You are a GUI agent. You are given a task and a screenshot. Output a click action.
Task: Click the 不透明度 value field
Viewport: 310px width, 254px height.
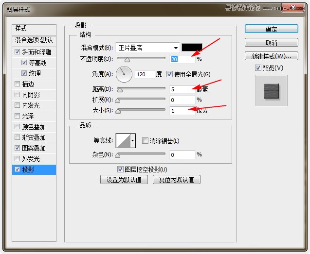(x=182, y=59)
